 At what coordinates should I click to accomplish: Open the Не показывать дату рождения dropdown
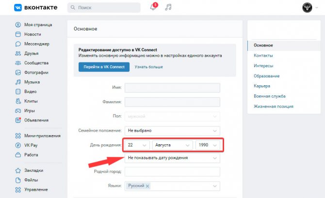(172, 158)
